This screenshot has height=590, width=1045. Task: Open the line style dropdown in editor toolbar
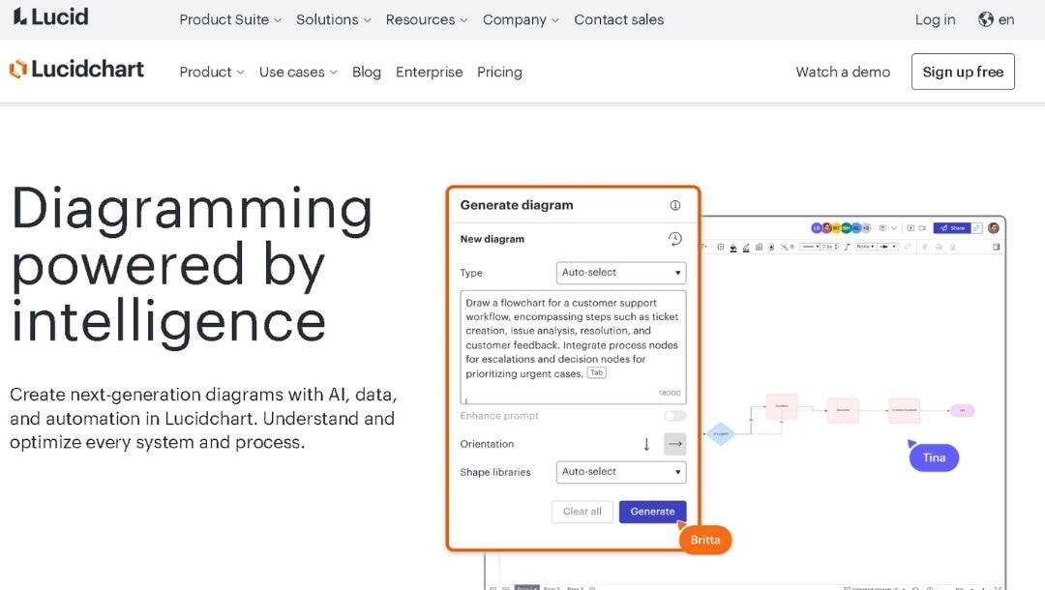tap(809, 247)
